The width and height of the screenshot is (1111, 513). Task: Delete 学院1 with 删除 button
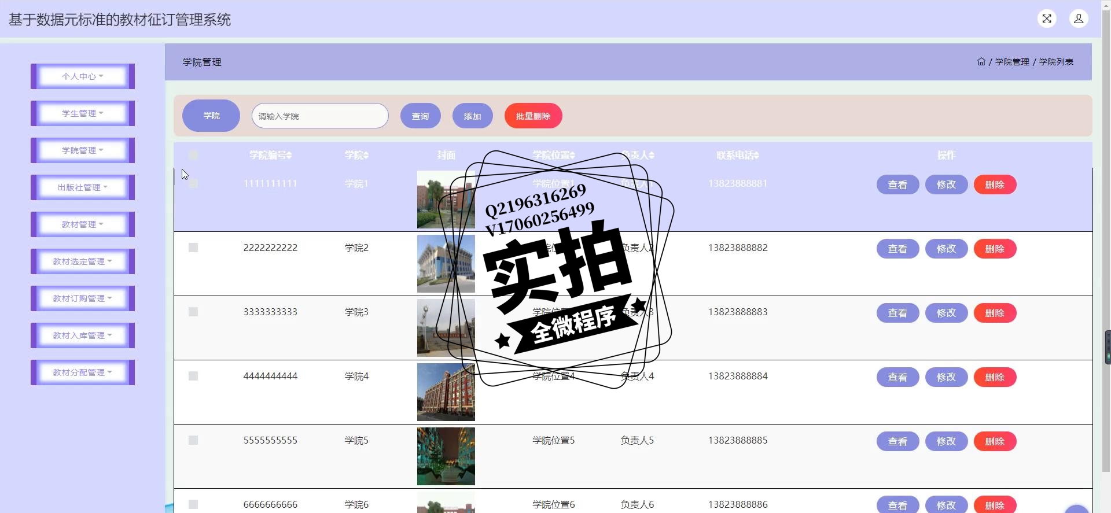995,184
